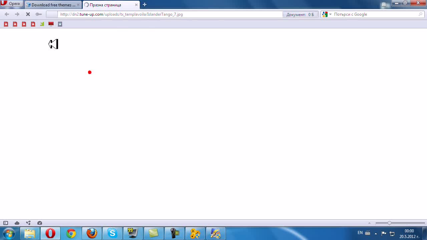Launch Firefox from the taskbar
This screenshot has width=427, height=240.
pos(92,233)
